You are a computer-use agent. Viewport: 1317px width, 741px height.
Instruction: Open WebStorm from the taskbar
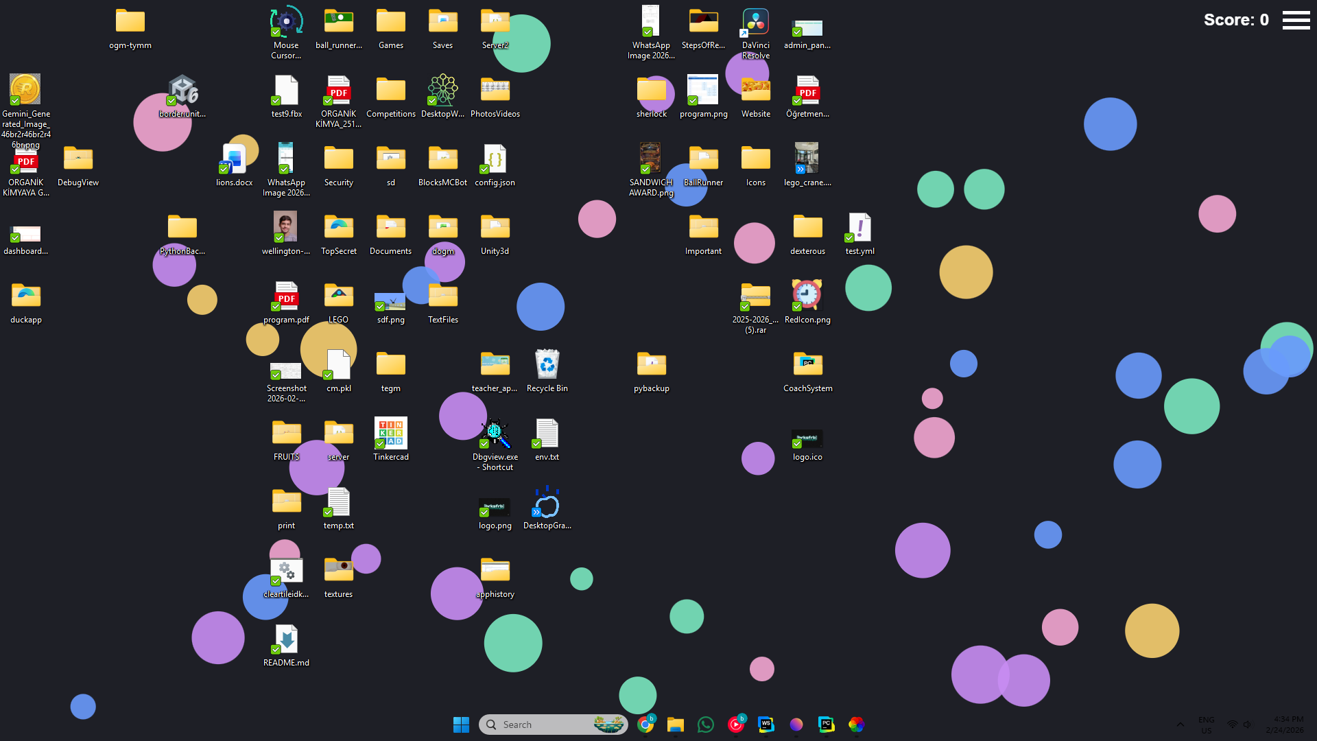pos(766,725)
